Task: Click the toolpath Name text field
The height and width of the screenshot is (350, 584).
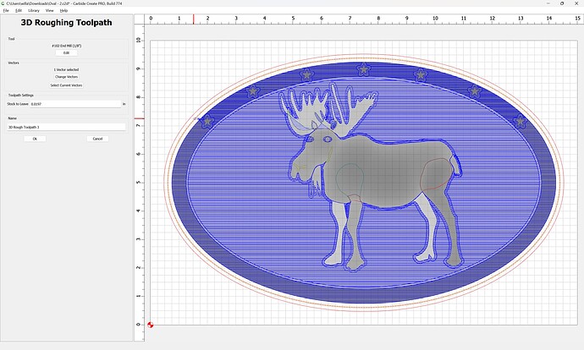Action: tap(66, 127)
